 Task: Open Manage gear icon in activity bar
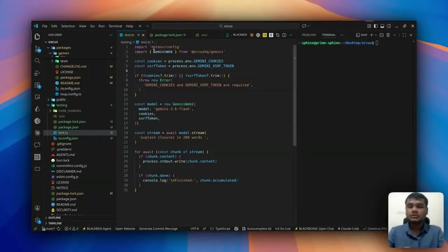[37, 220]
